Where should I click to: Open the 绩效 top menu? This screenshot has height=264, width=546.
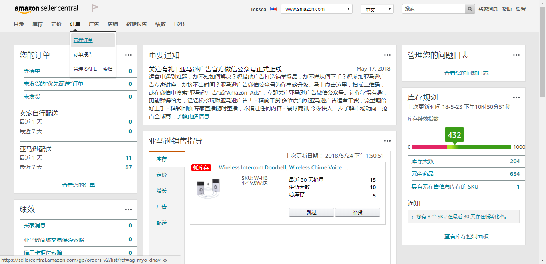[161, 24]
